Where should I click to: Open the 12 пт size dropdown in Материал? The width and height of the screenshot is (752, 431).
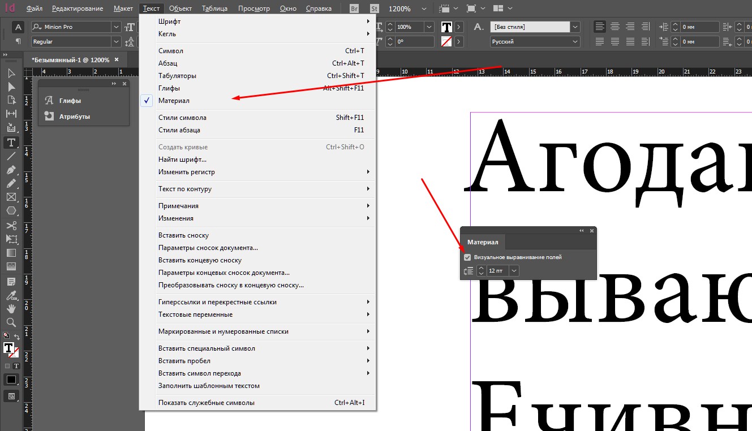[x=514, y=271]
